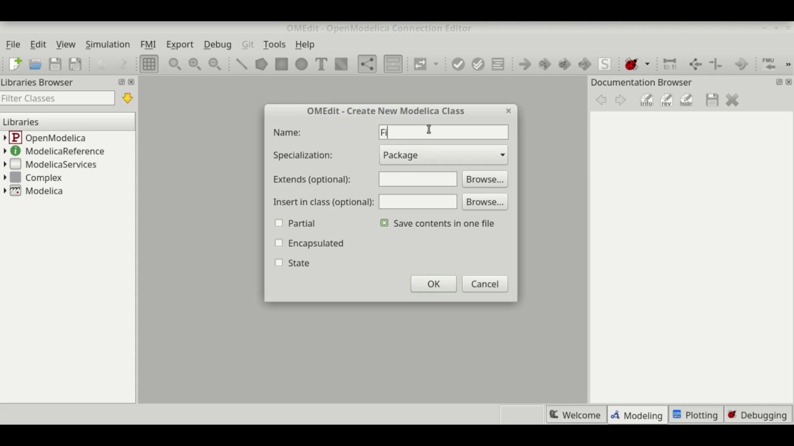
Task: Open the ladybug debug dropdown arrow
Action: point(647,64)
